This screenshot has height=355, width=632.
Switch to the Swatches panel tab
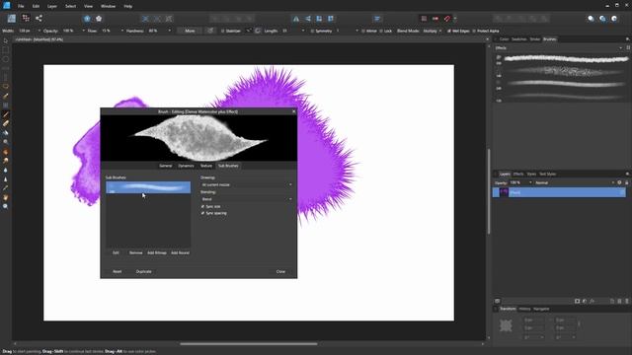click(x=519, y=39)
